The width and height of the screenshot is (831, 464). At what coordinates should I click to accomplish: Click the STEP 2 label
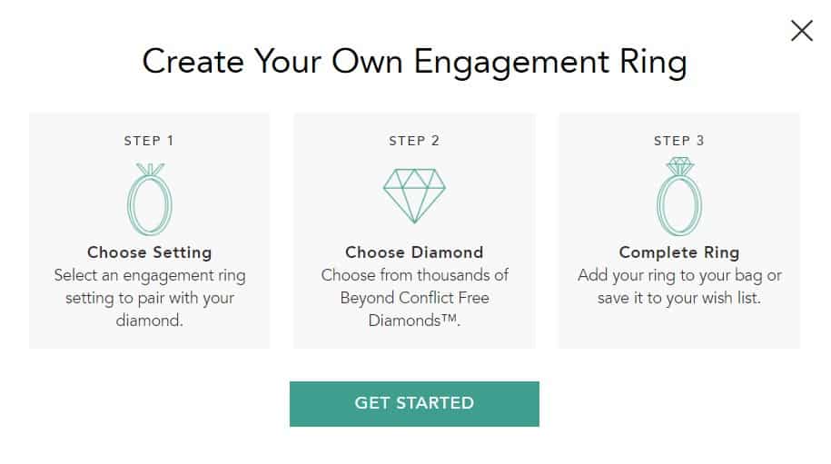pyautogui.click(x=414, y=141)
